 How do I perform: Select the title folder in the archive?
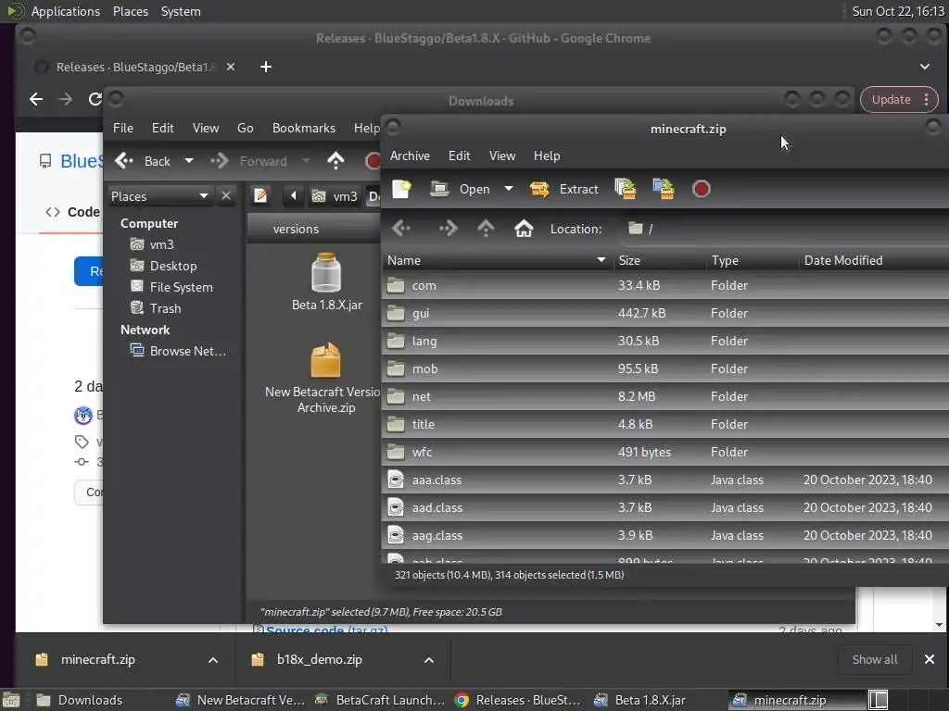pos(664,424)
